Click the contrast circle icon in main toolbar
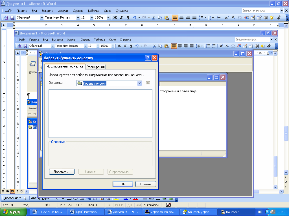Image resolution: width=289 pixels, height=216 pixels. pos(266,18)
